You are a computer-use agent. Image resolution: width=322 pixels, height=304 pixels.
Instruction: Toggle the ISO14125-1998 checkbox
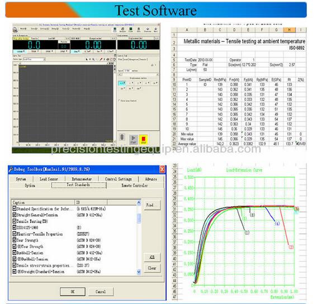[15, 227]
